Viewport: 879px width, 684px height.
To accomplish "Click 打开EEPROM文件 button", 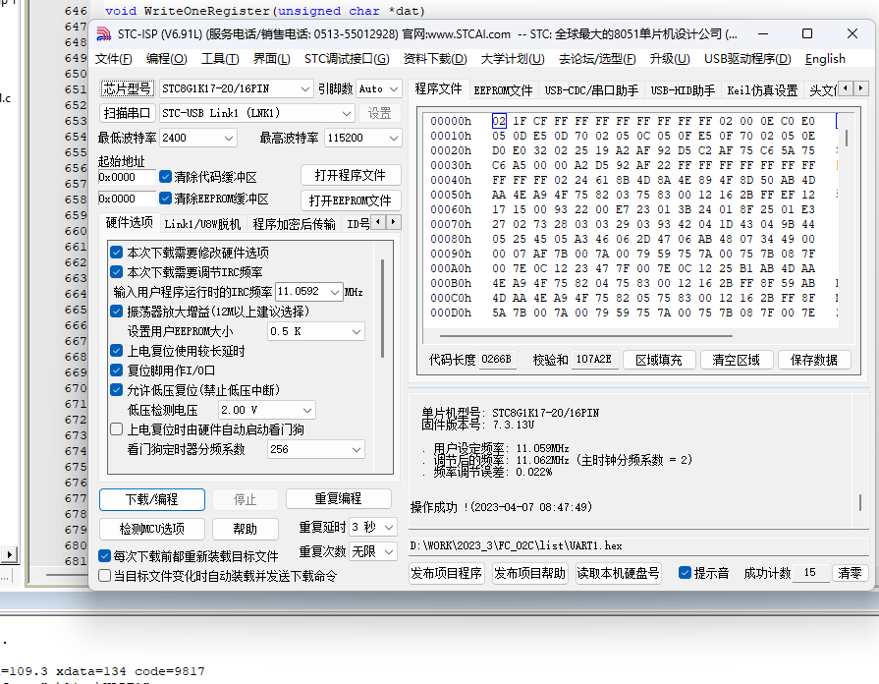I will point(351,200).
